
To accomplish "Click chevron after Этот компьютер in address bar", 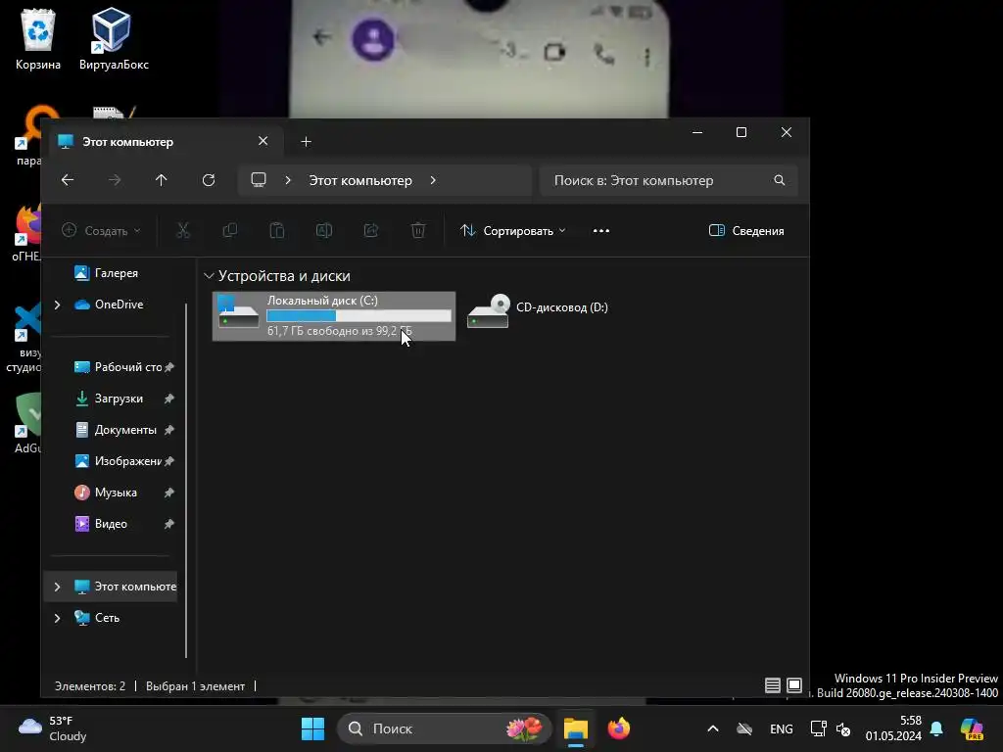I will (x=433, y=180).
